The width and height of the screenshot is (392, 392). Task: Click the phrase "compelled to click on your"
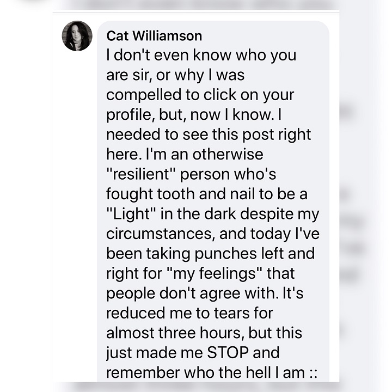[x=200, y=95]
